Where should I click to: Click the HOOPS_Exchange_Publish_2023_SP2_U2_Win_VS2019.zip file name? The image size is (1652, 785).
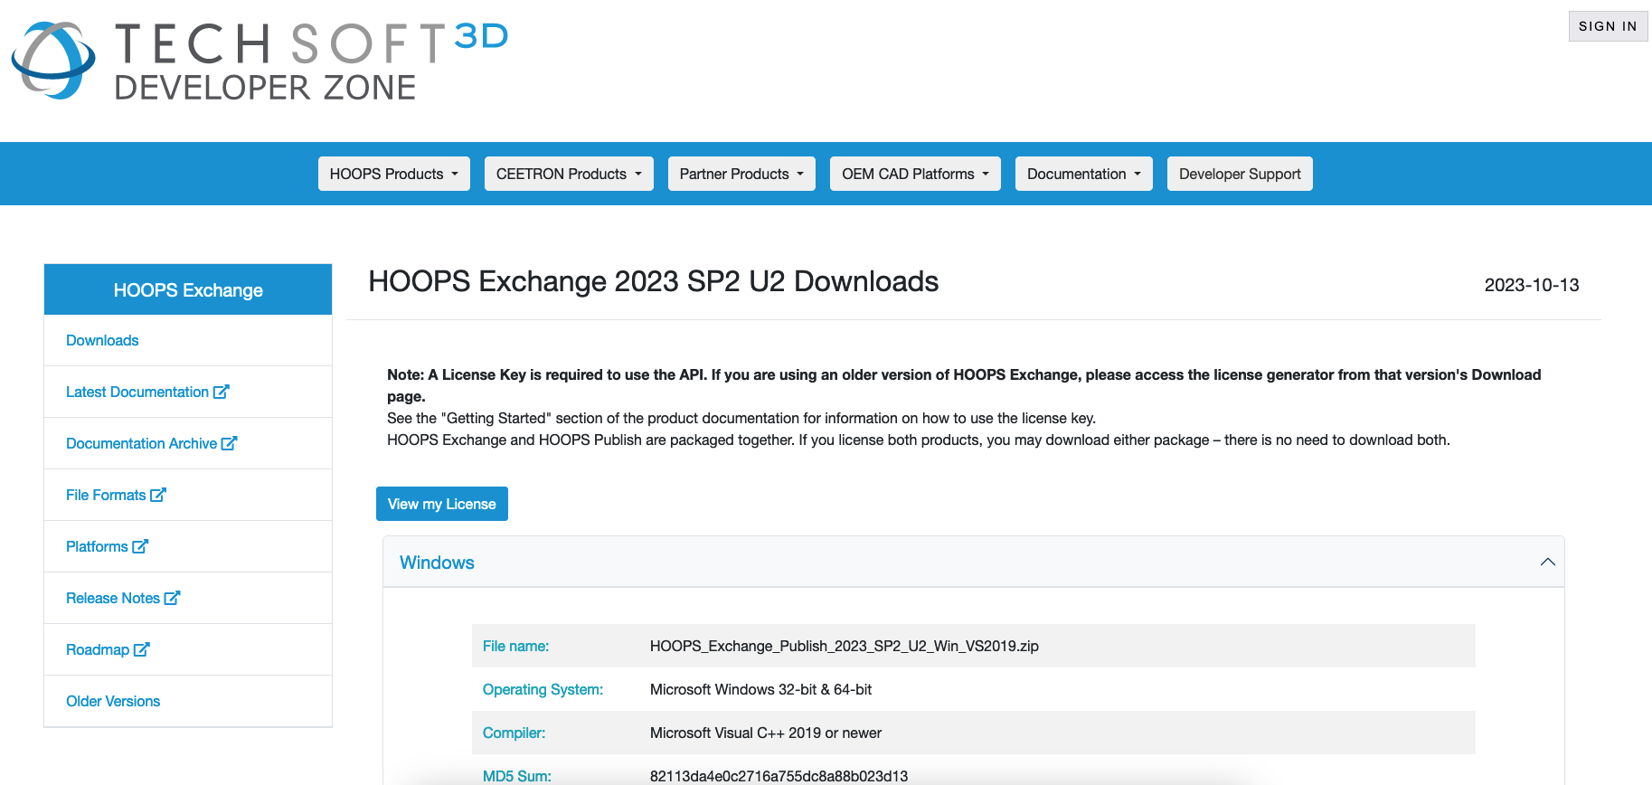[845, 646]
